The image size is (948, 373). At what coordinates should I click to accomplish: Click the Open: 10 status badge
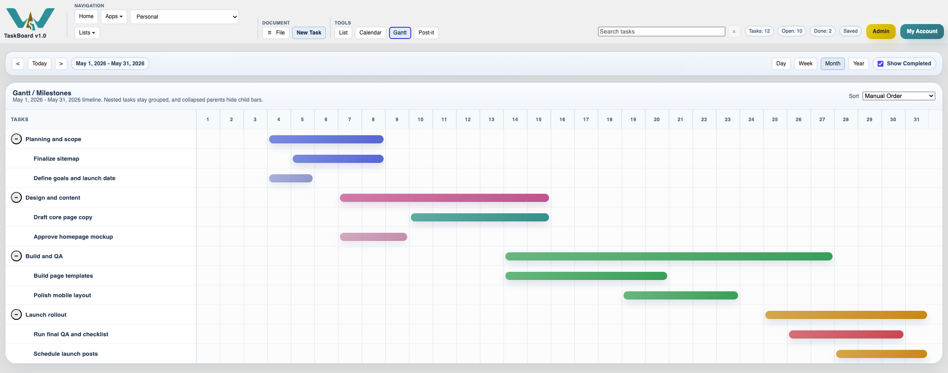(792, 31)
